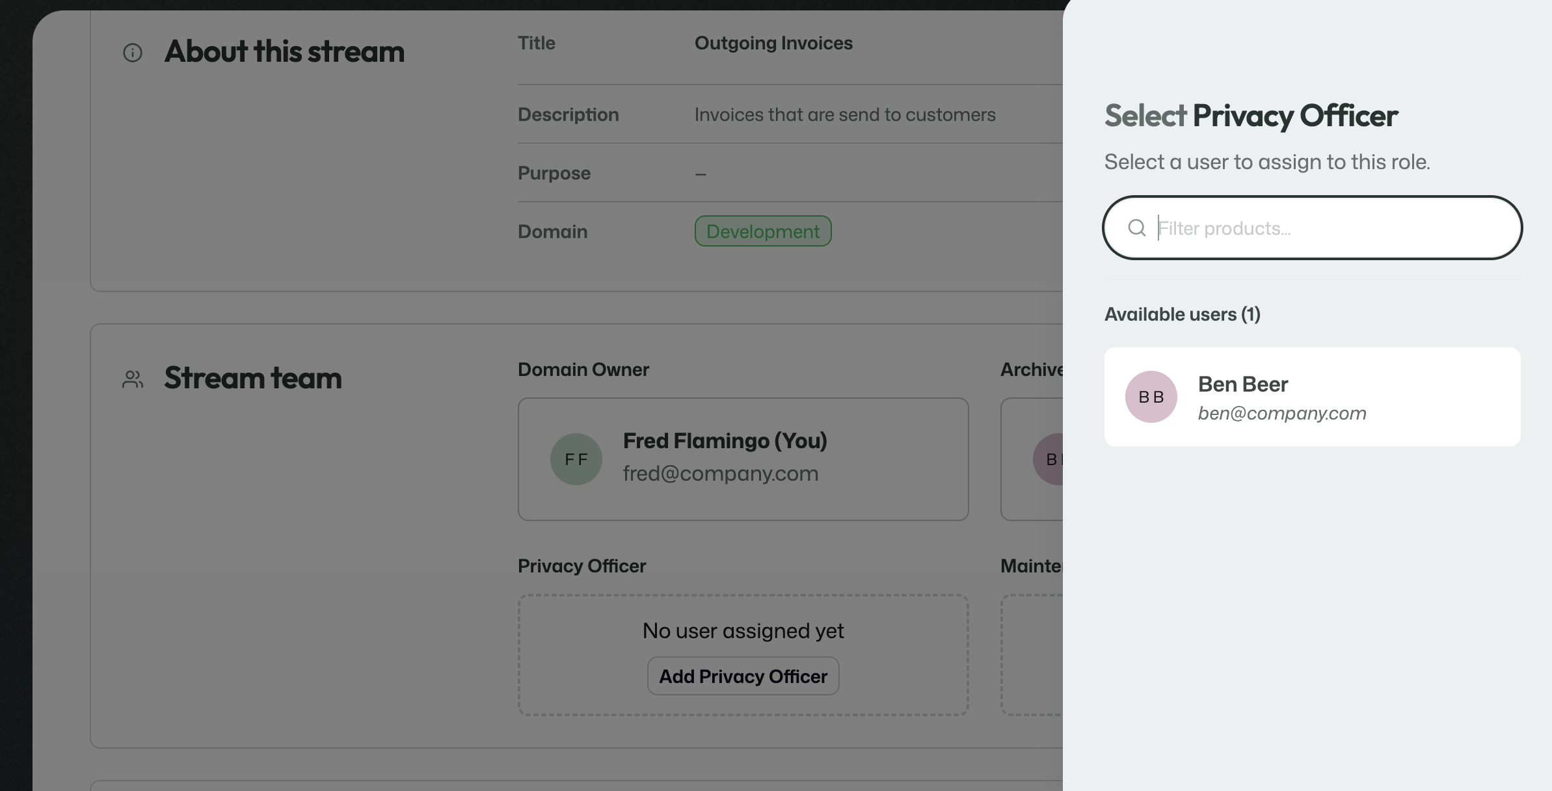The width and height of the screenshot is (1552, 791).
Task: Focus the Filter products search field
Action: click(x=1313, y=228)
